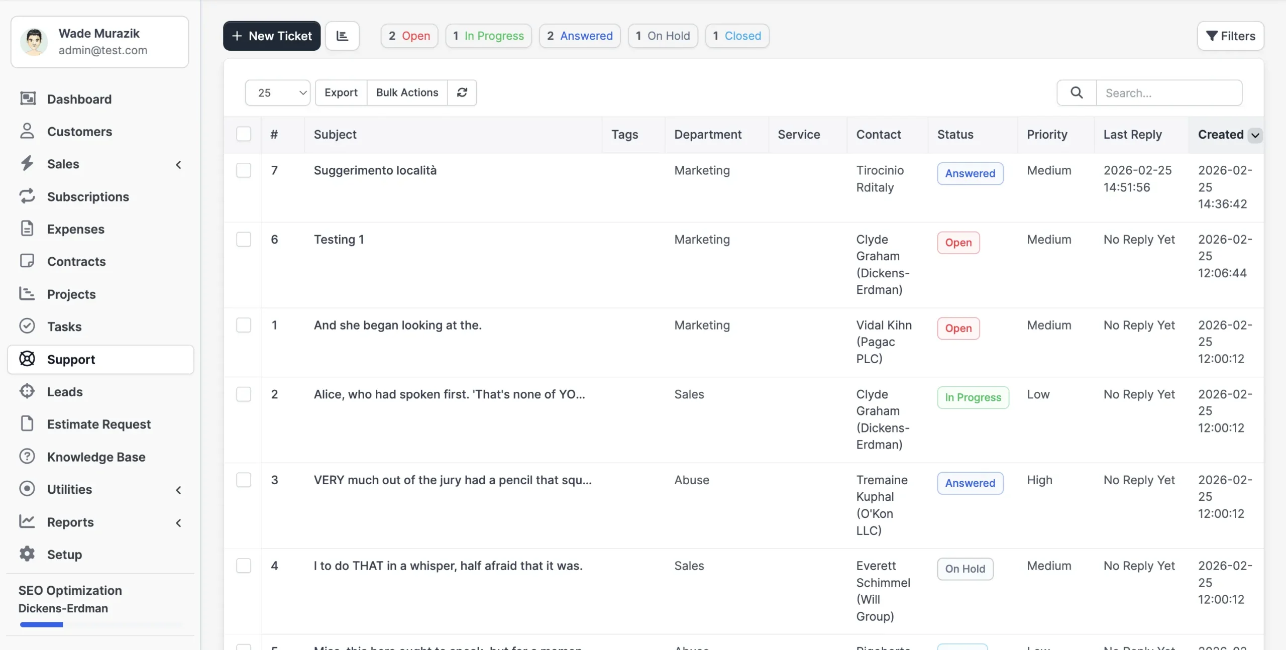Open the chart view icon beside New Ticket
Viewport: 1286px width, 650px height.
[x=342, y=36]
